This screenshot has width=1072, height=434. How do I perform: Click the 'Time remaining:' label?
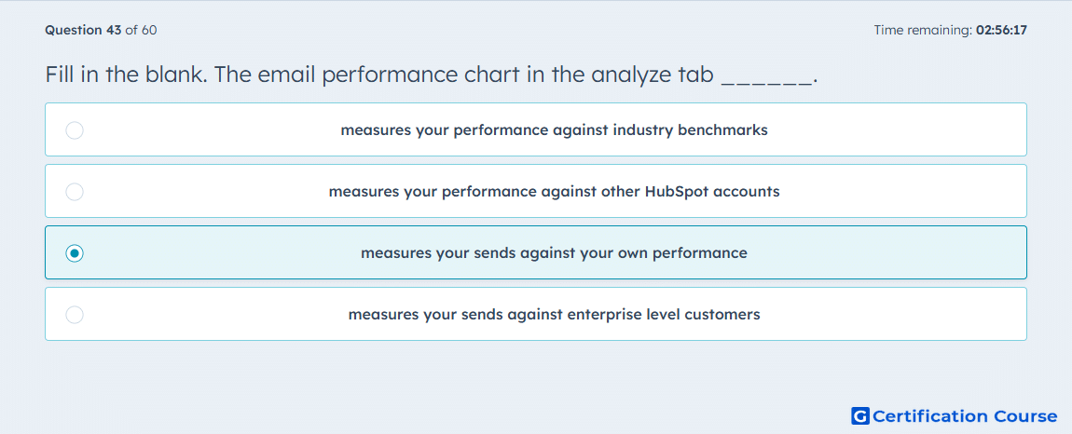coord(923,30)
